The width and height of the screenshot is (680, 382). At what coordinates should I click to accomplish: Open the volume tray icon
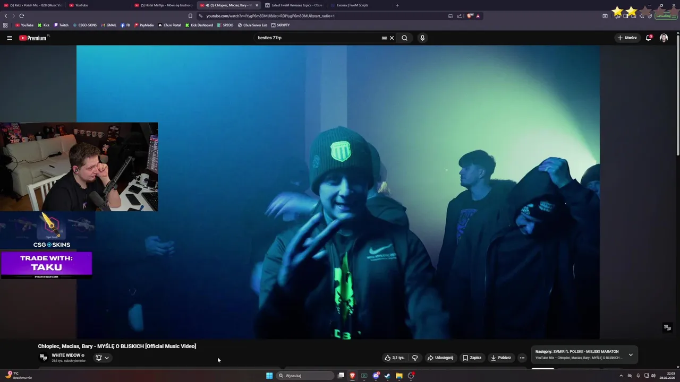click(653, 376)
